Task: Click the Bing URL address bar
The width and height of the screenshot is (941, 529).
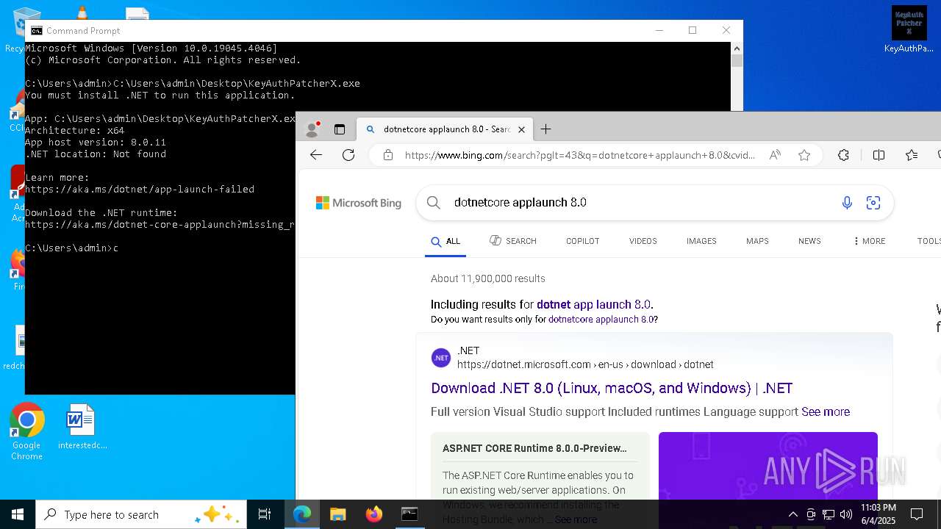Action: (579, 155)
